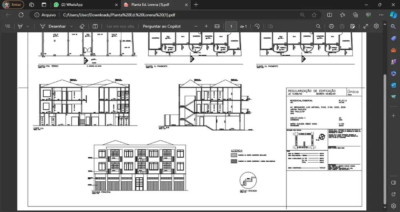The width and height of the screenshot is (400, 212).
Task: Activate the Desenhar drawing tool
Action: (x=53, y=26)
